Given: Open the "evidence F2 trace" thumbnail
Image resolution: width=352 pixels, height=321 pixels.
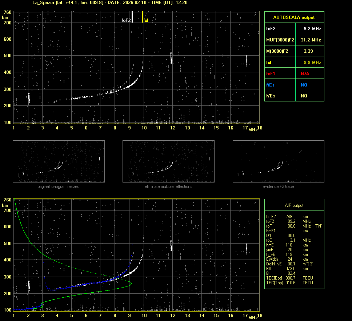Looking at the screenshot, I should tap(278, 161).
